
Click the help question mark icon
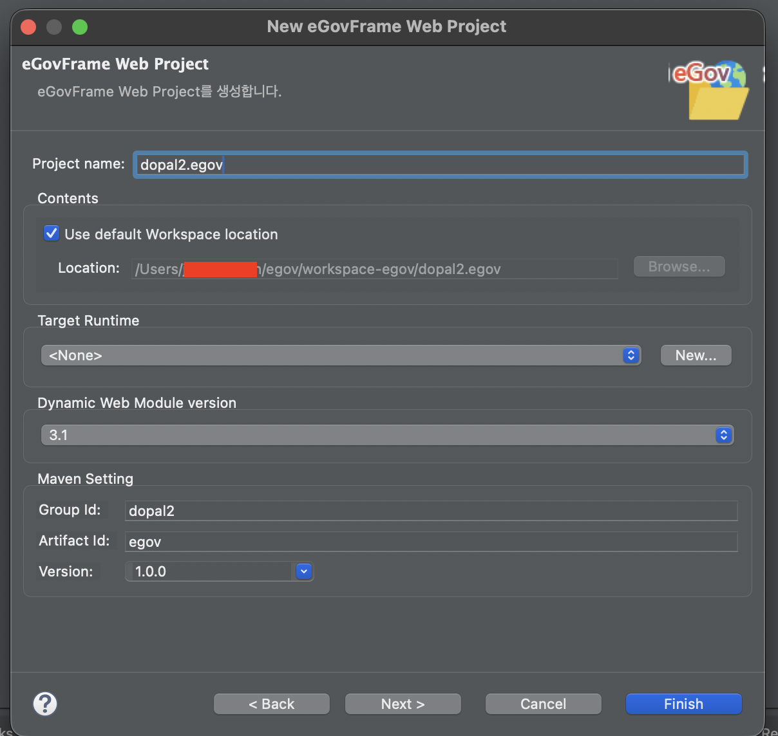pos(45,704)
